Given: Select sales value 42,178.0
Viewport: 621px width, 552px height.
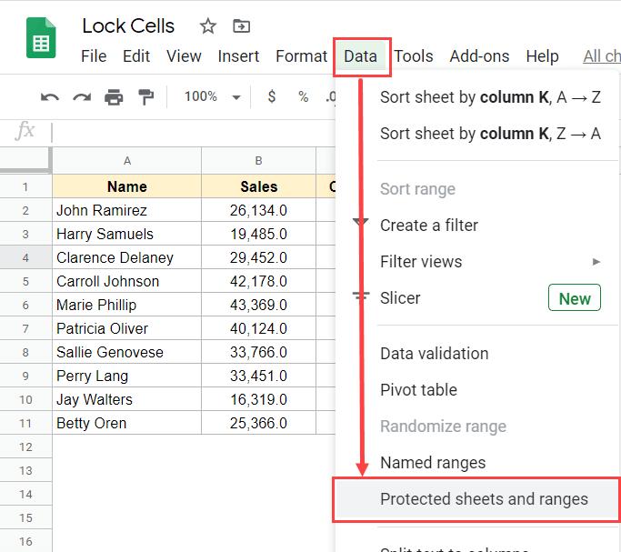Looking at the screenshot, I should [258, 281].
